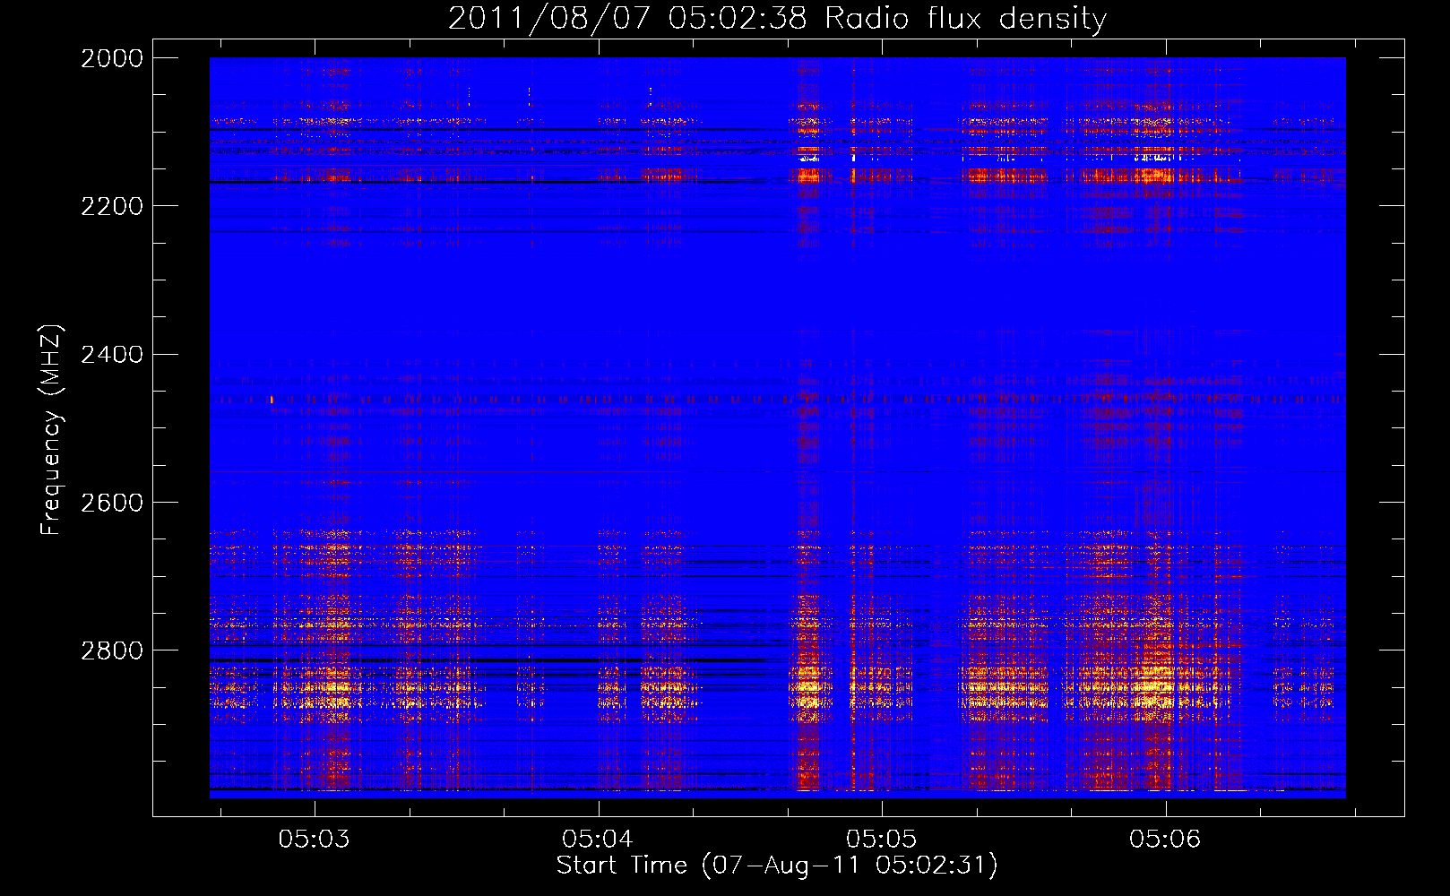Click the 2800 MHz frequency axis label

112,650
